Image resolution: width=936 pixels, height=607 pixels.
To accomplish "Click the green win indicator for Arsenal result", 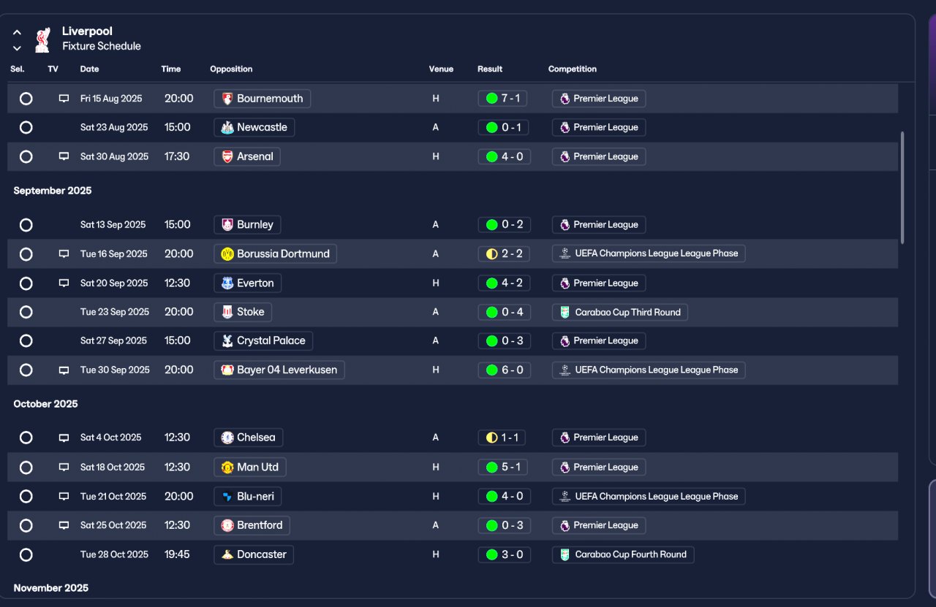I will 491,156.
